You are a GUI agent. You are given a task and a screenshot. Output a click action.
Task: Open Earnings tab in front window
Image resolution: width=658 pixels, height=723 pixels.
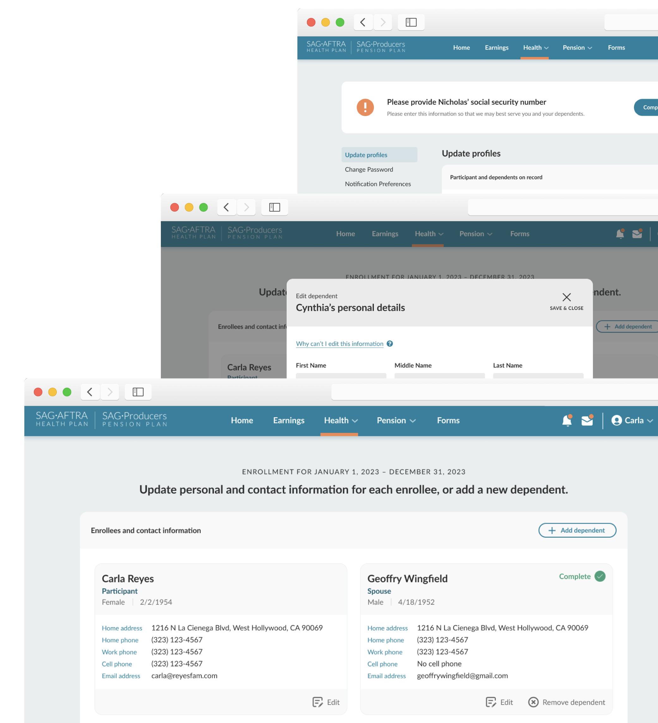click(289, 420)
